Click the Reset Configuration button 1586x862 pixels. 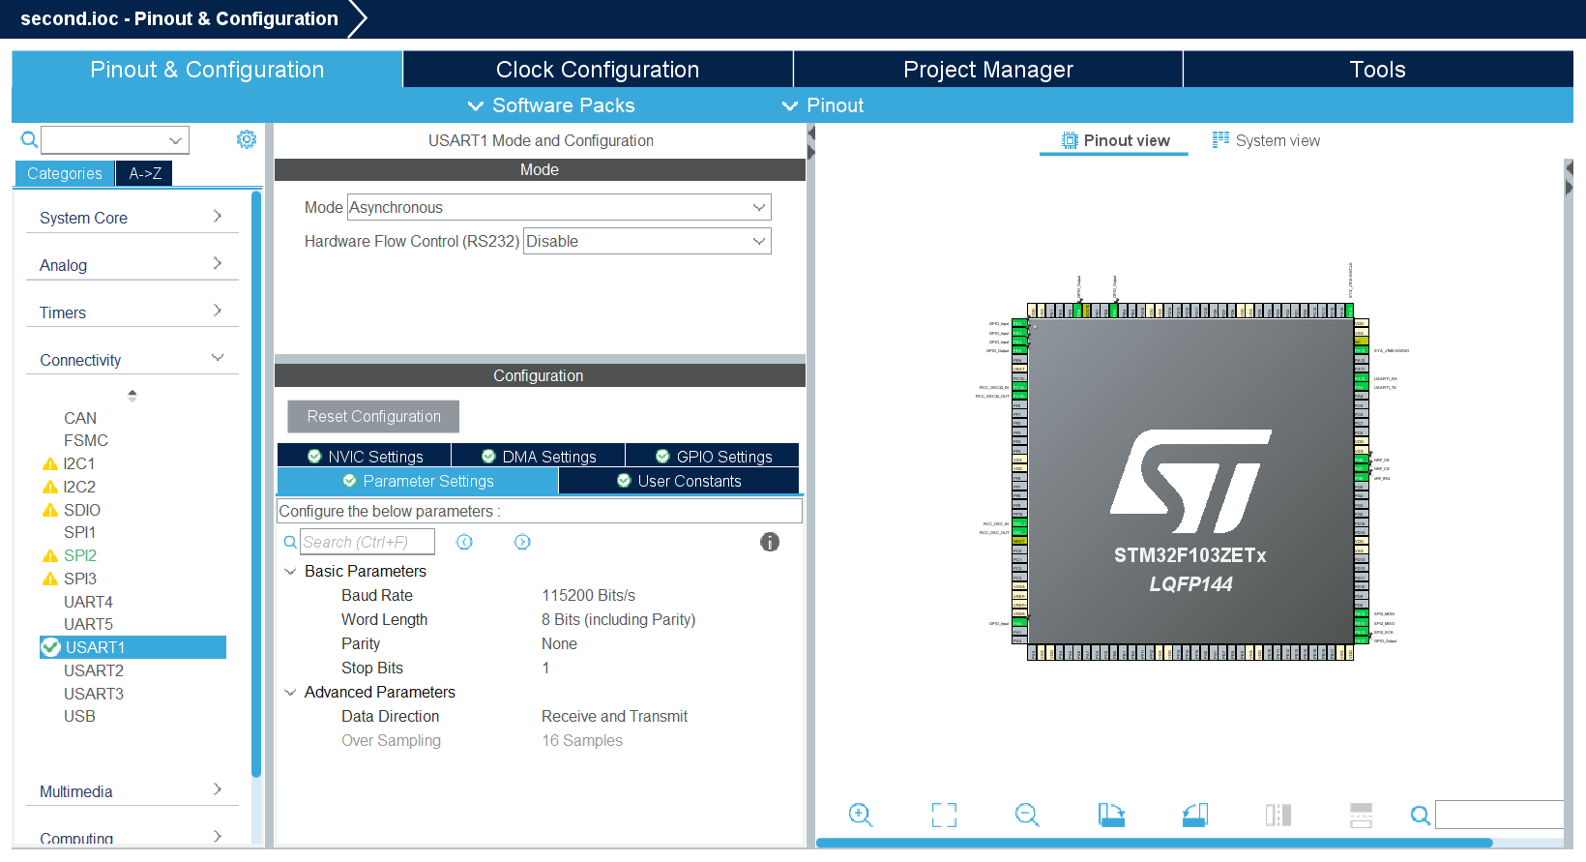tap(373, 416)
